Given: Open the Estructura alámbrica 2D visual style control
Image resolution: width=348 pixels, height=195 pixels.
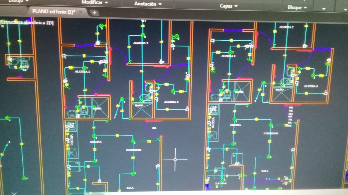Looking at the screenshot, I should click(x=27, y=23).
